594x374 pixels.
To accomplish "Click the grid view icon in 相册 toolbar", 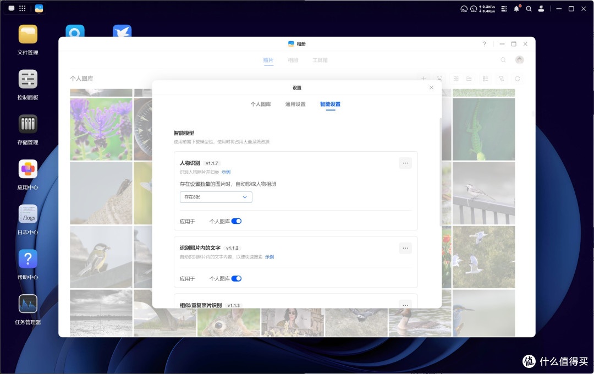I will 456,79.
